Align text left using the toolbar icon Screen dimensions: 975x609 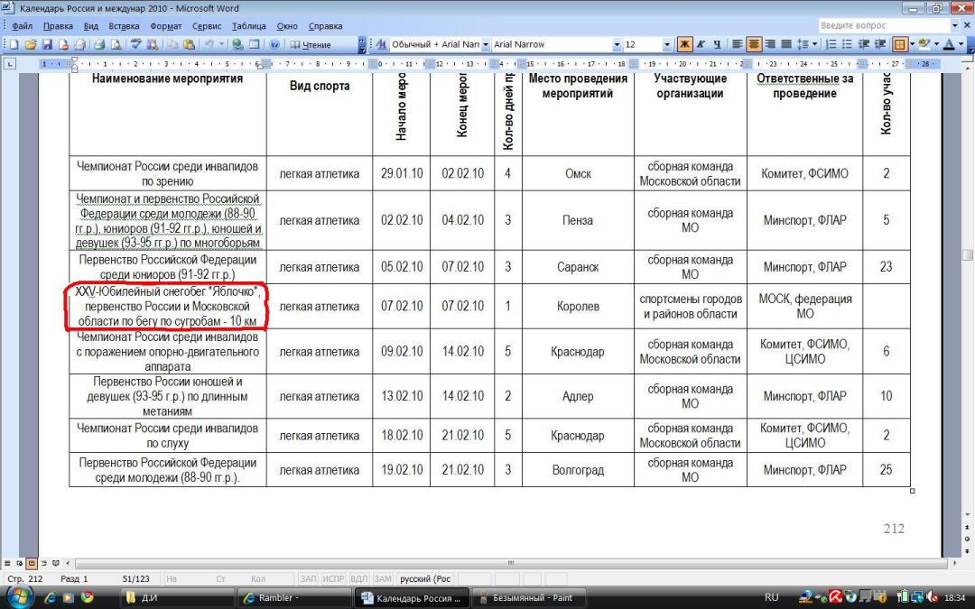[738, 44]
